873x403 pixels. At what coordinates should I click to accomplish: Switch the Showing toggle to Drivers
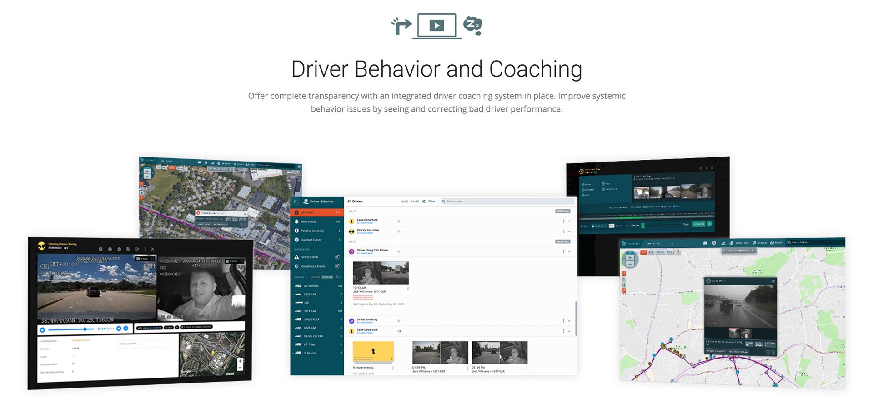(x=315, y=277)
